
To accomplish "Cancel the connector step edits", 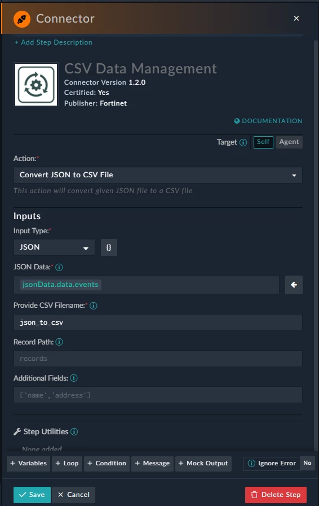I will 73,495.
